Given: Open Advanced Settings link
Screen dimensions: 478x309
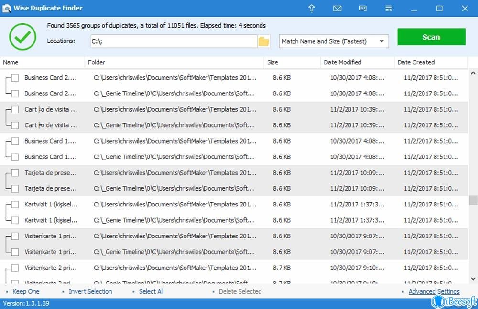Looking at the screenshot, I should pos(434,291).
